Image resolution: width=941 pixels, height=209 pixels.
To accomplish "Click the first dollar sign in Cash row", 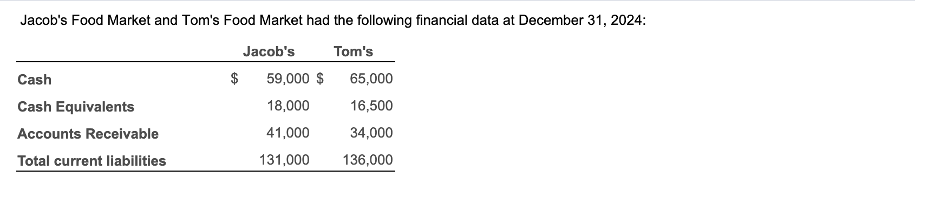I will (x=235, y=79).
